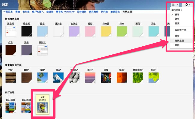Screen dimensions: 195x119
Task: Pick the green 芥末 swatch
Action: point(122,31)
